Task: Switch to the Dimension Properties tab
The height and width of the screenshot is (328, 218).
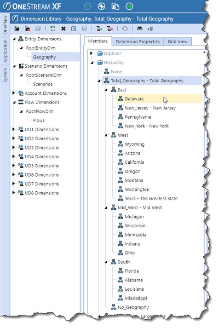Action: click(138, 41)
